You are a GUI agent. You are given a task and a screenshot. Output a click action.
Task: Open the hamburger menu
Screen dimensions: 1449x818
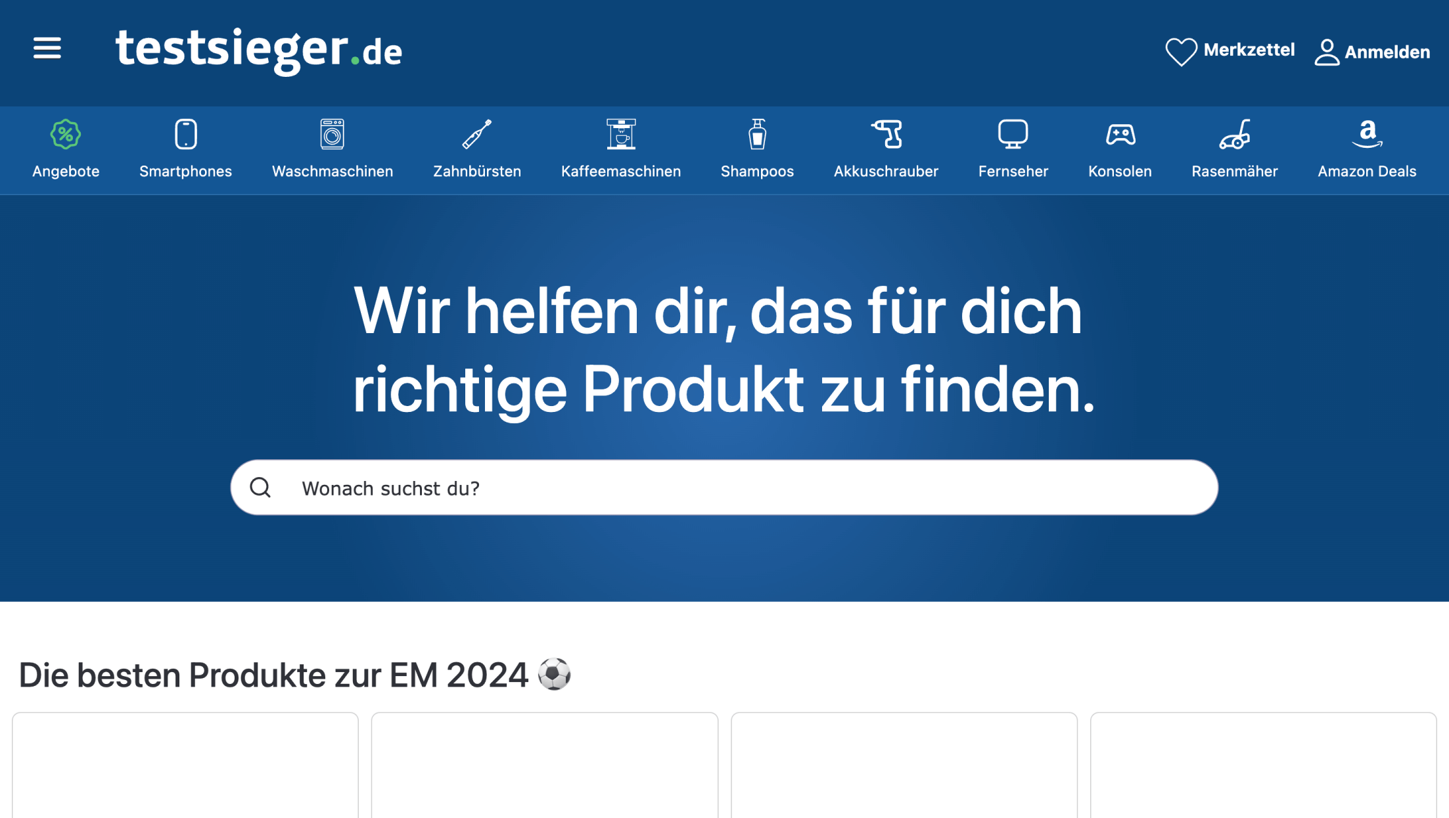coord(47,48)
